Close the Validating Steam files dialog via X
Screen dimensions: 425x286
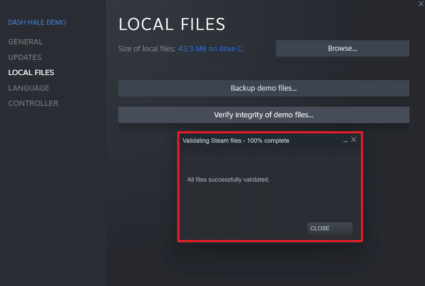point(354,140)
